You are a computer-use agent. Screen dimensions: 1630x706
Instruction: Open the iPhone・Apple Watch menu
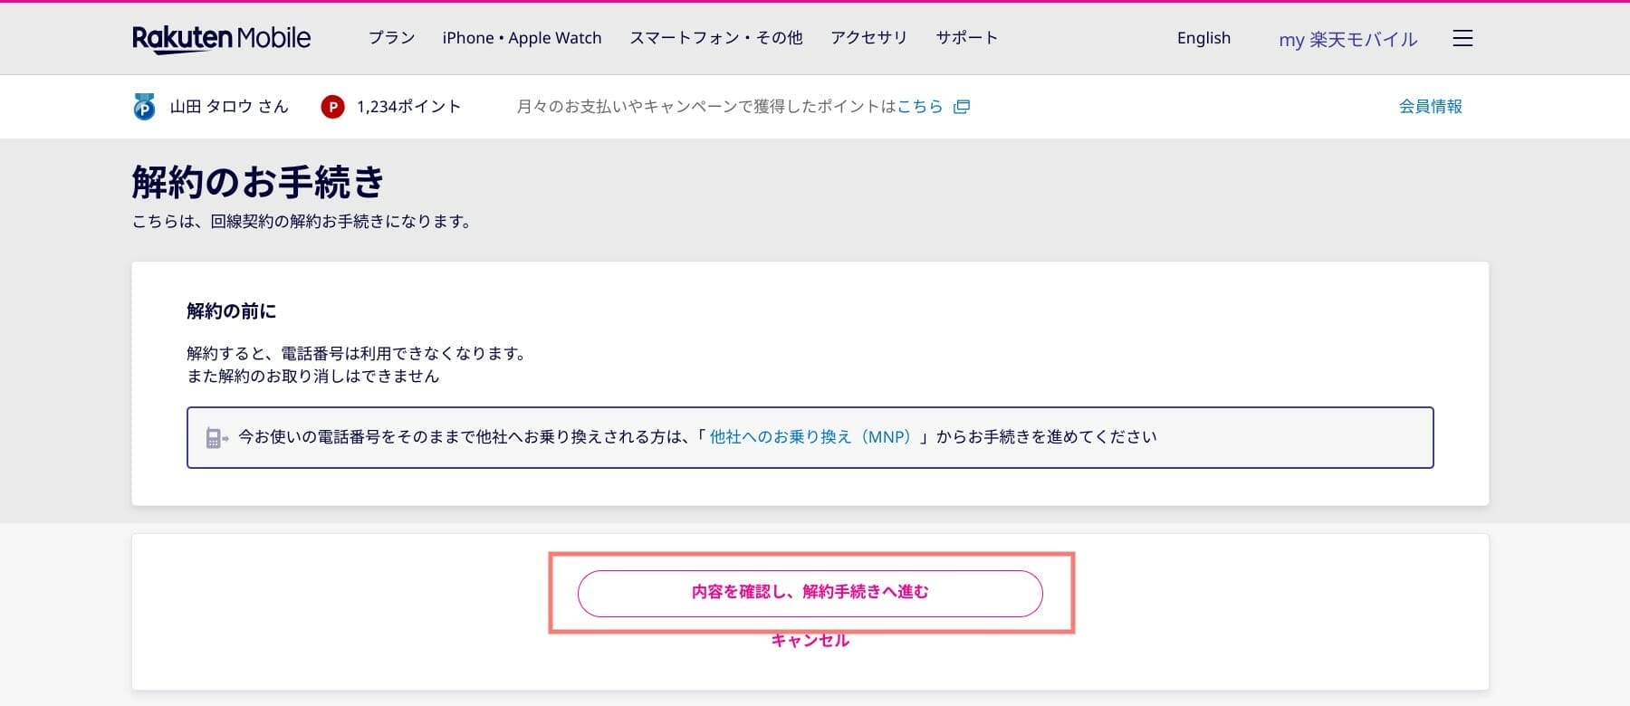(522, 38)
